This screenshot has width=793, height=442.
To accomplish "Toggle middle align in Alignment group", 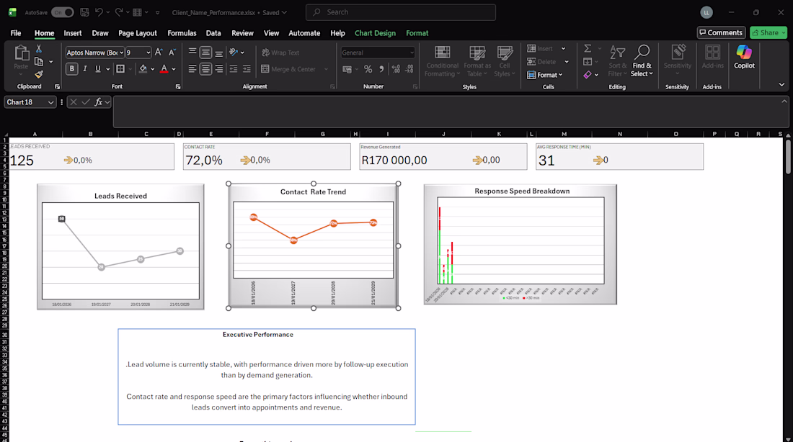I will [205, 52].
